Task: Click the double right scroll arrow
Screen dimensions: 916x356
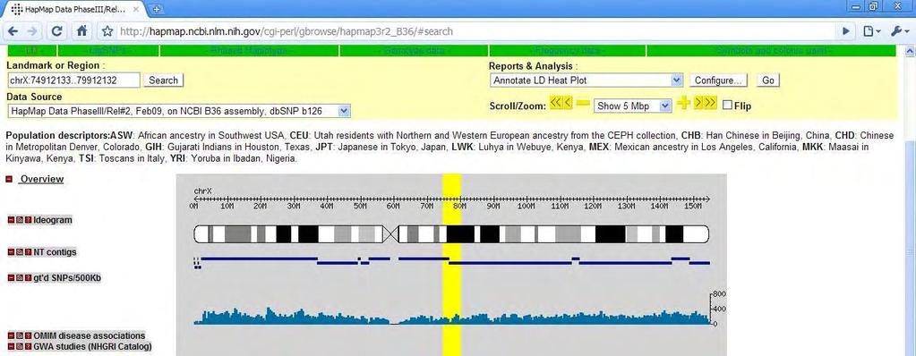Action: point(710,103)
